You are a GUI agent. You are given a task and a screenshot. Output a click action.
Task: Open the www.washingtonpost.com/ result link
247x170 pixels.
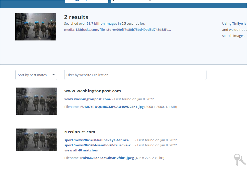[x=88, y=99]
